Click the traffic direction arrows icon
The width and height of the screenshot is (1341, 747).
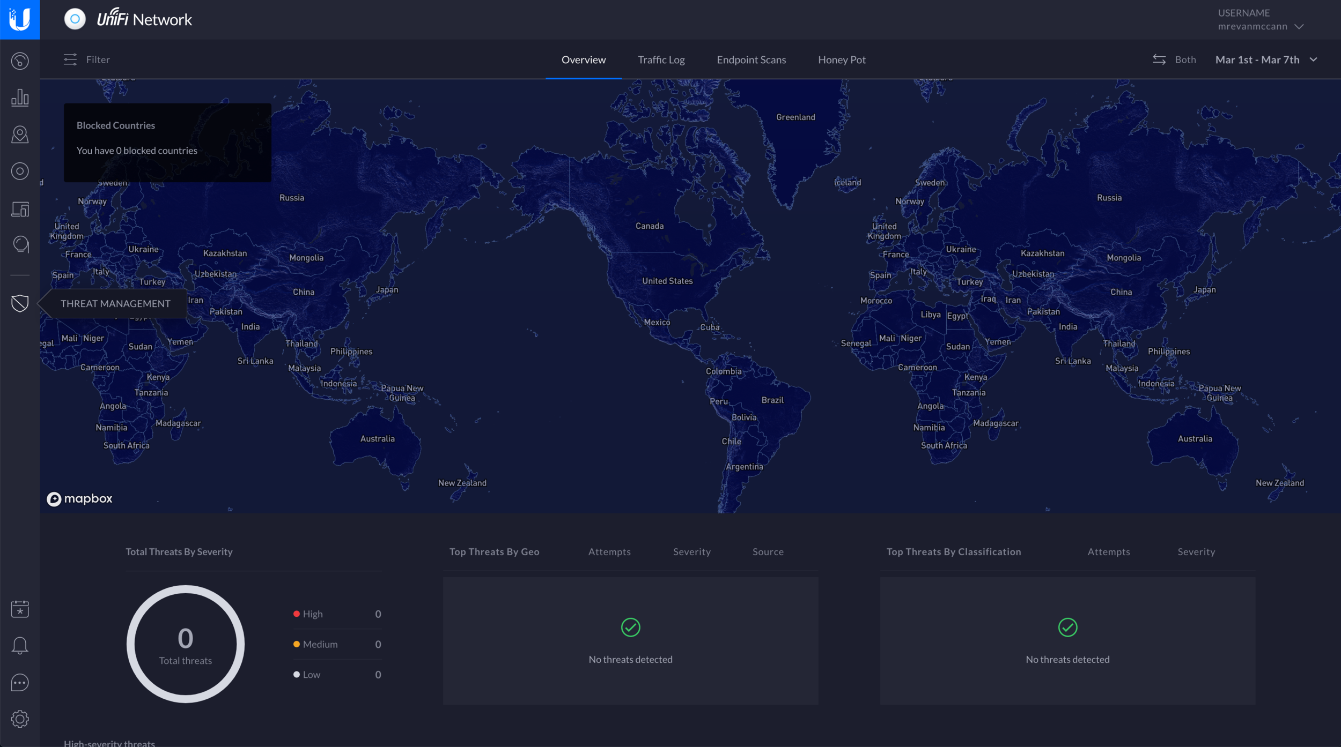coord(1159,59)
